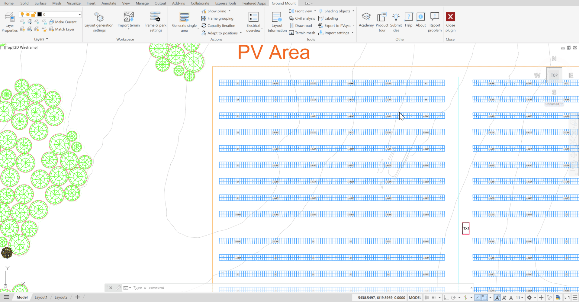Open Show piling dropdown arrow

[x=230, y=11]
